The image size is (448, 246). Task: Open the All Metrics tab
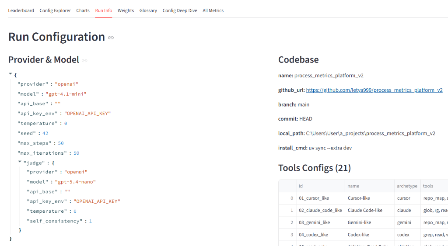point(213,10)
